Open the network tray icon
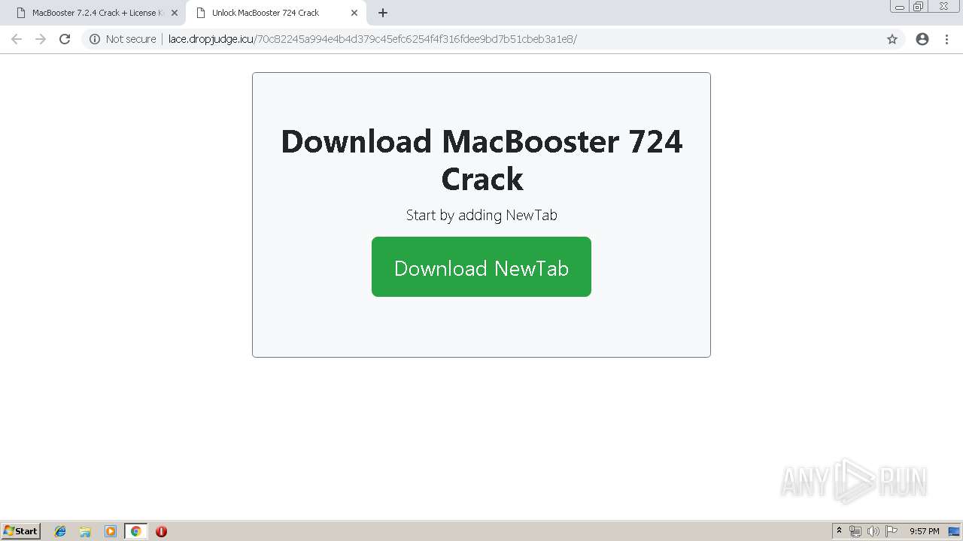This screenshot has height=541, width=963. [x=855, y=531]
